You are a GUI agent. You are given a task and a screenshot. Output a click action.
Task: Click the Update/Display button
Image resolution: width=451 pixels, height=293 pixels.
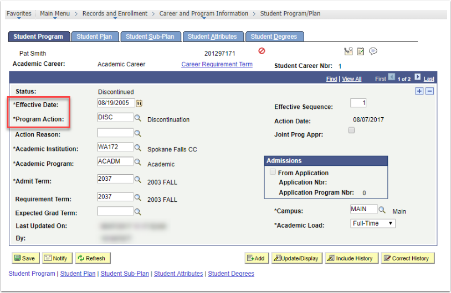pos(296,258)
